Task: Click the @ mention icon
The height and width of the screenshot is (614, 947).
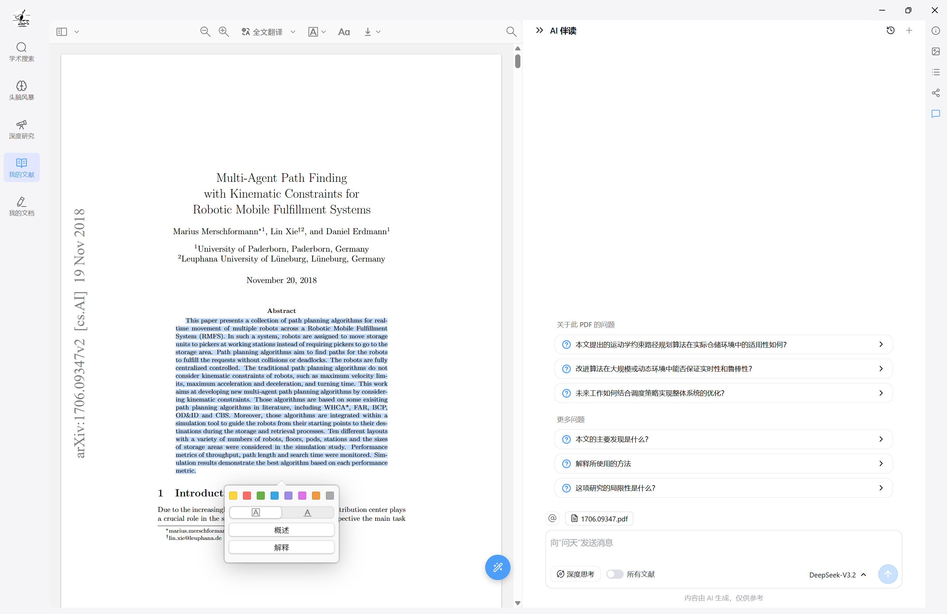Action: tap(552, 518)
